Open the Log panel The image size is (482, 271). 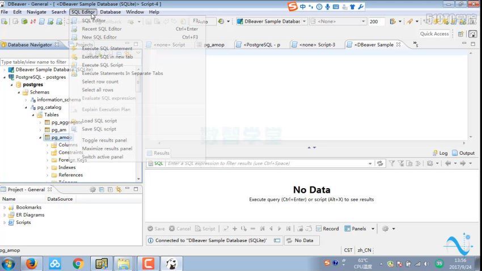tap(440, 153)
